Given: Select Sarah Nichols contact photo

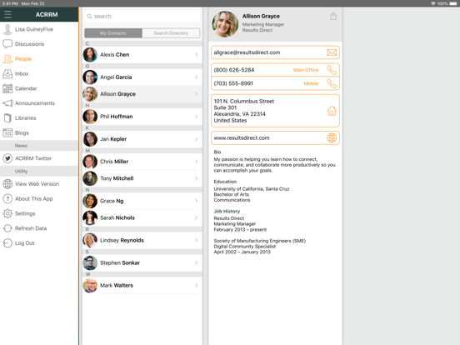Looking at the screenshot, I should [x=90, y=217].
